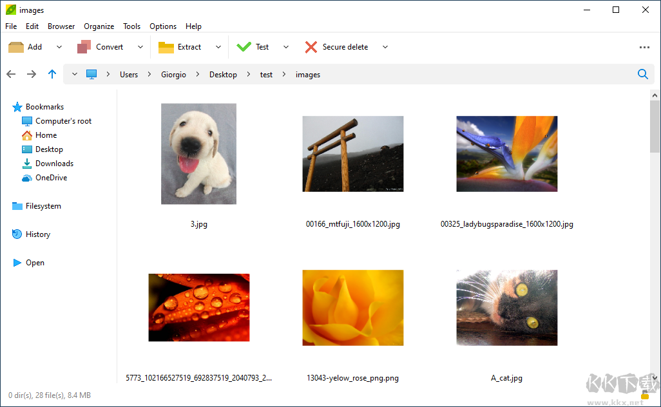Run Test with the green checkmark
Screen dimensions: 661x407
(244, 47)
